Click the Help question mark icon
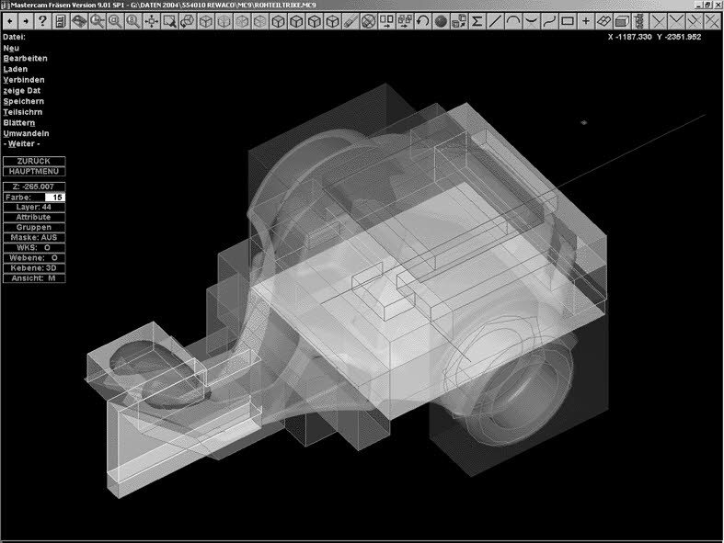Viewport: 724px width, 543px height. coord(43,20)
